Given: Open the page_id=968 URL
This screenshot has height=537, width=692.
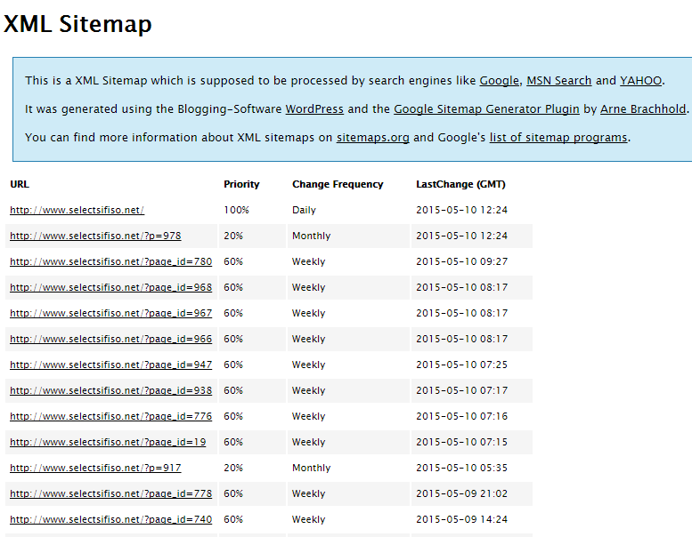Looking at the screenshot, I should pyautogui.click(x=110, y=288).
